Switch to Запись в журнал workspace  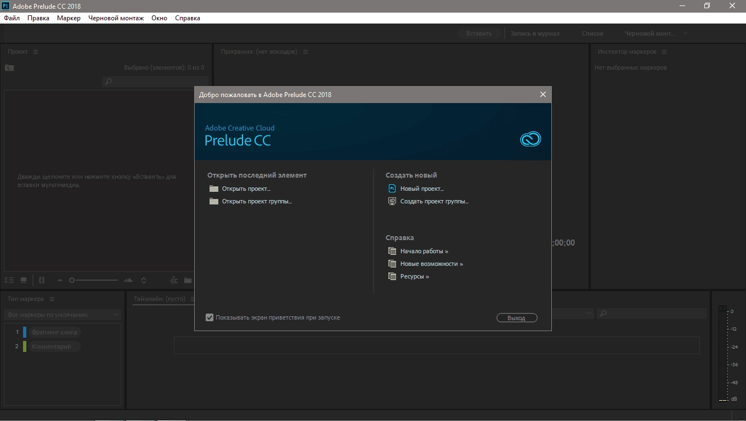pyautogui.click(x=535, y=33)
